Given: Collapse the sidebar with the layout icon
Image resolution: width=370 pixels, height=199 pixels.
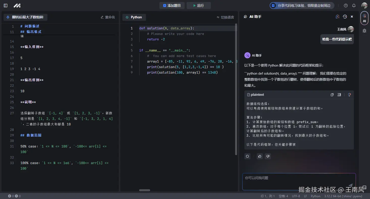Looking at the screenshot, I should click(6, 6).
